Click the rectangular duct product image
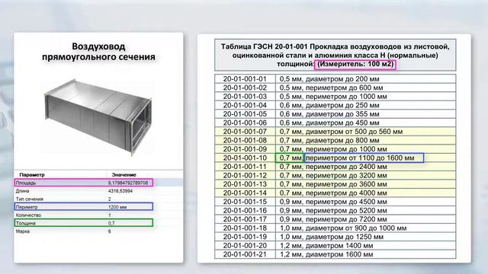Viewport: 488px width, 274px height. coord(98,117)
